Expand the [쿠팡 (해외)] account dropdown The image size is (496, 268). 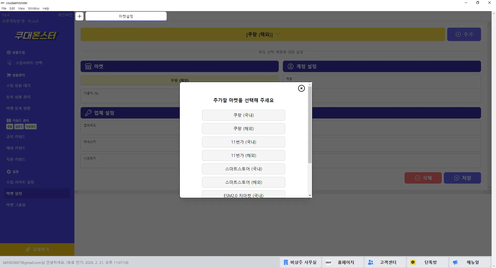pos(263,34)
